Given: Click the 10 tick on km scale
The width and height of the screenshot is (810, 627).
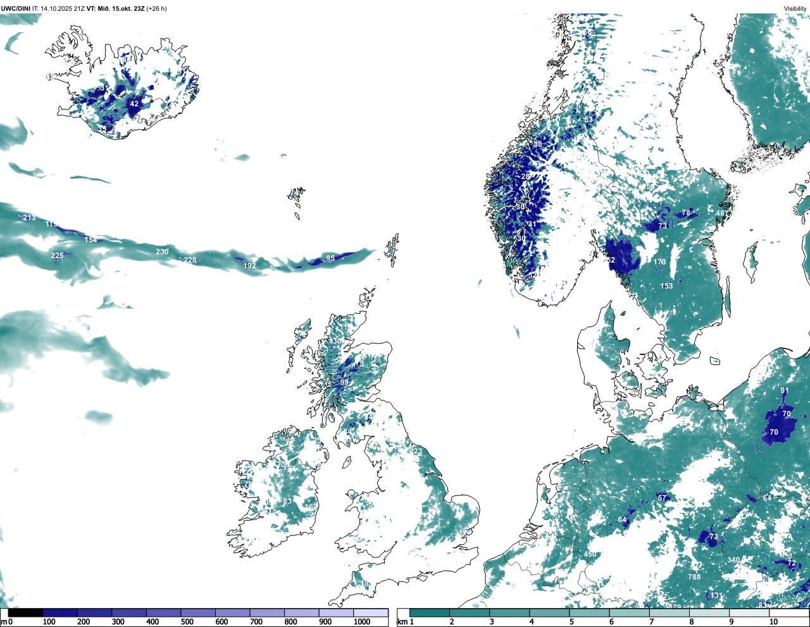Looking at the screenshot, I should click(x=773, y=623).
